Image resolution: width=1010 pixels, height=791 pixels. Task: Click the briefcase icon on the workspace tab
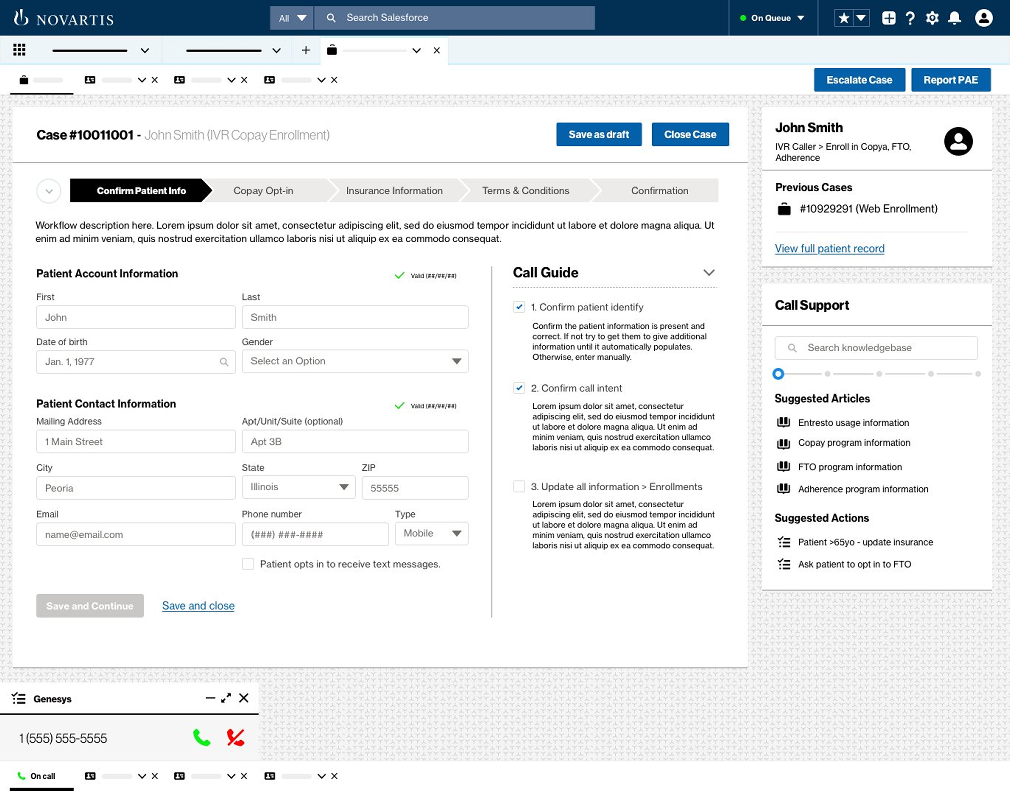pyautogui.click(x=332, y=50)
